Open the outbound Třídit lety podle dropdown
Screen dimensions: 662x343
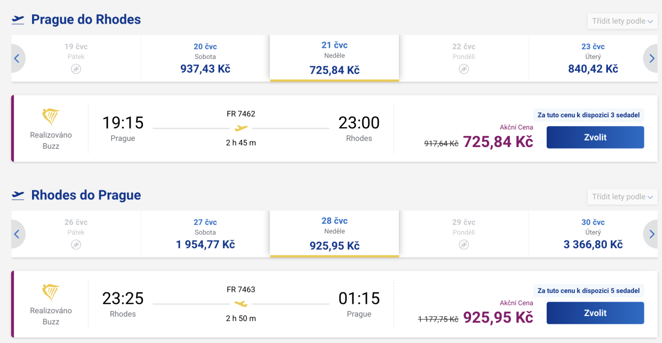(x=622, y=21)
